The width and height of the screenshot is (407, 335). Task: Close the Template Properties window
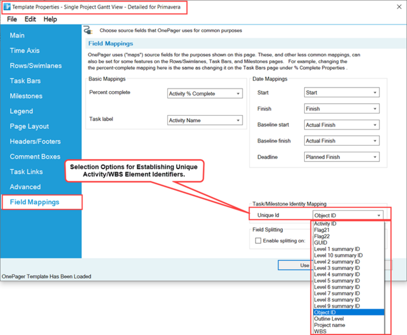point(399,7)
